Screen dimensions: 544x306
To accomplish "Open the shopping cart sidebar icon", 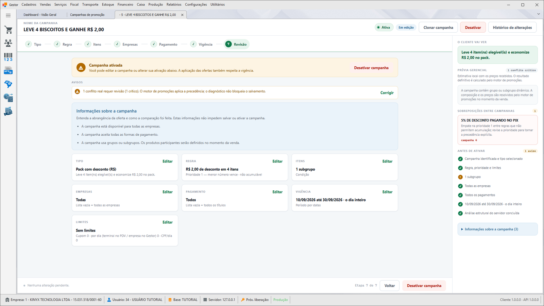I will (8, 30).
